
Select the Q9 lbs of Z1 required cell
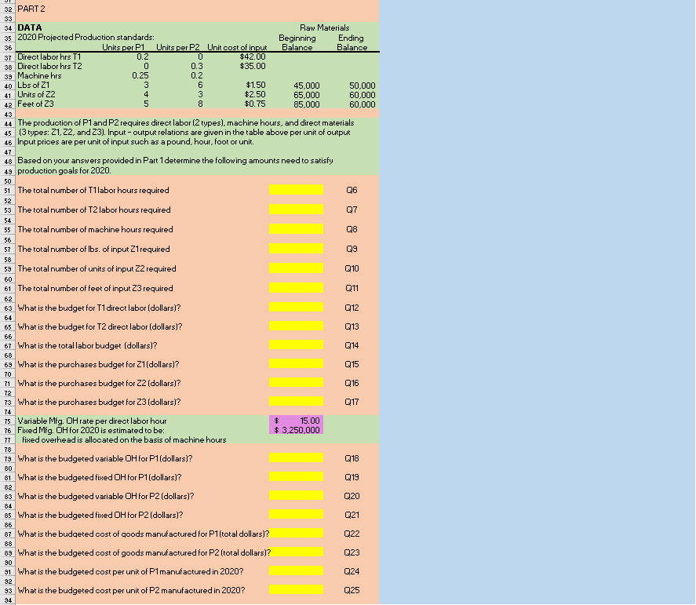[x=297, y=247]
